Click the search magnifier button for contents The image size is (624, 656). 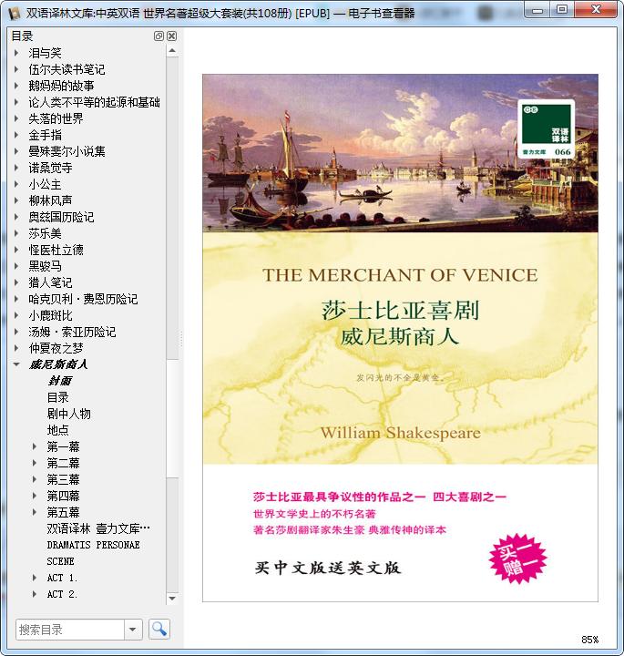[159, 629]
